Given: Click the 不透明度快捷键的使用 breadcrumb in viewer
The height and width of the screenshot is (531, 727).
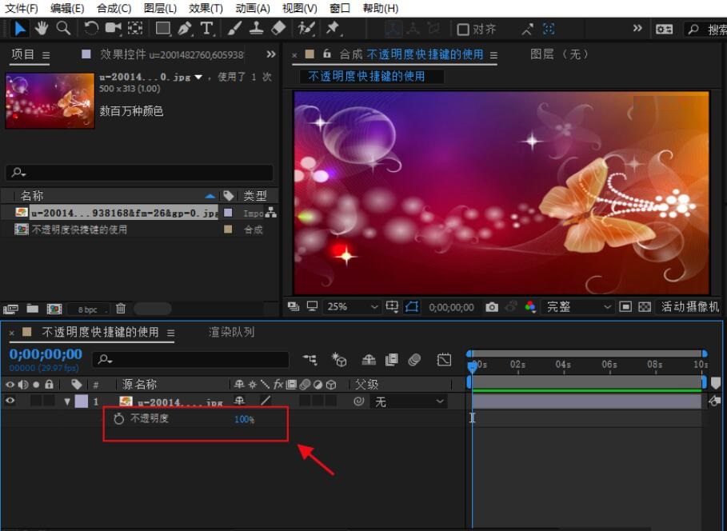Looking at the screenshot, I should pyautogui.click(x=367, y=76).
